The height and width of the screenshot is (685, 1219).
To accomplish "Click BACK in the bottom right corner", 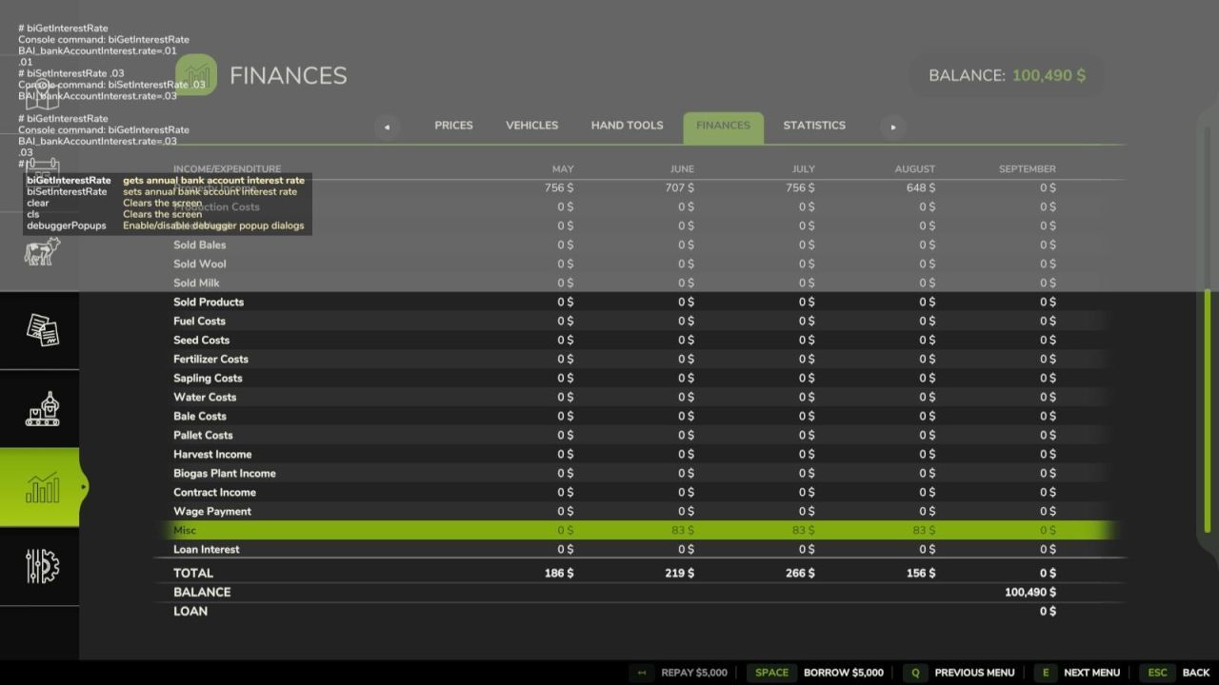I will [x=1196, y=672].
